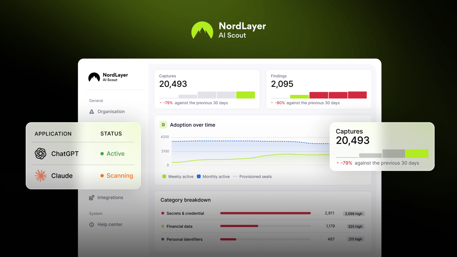Click the Adoption over time heading

pyautogui.click(x=192, y=125)
